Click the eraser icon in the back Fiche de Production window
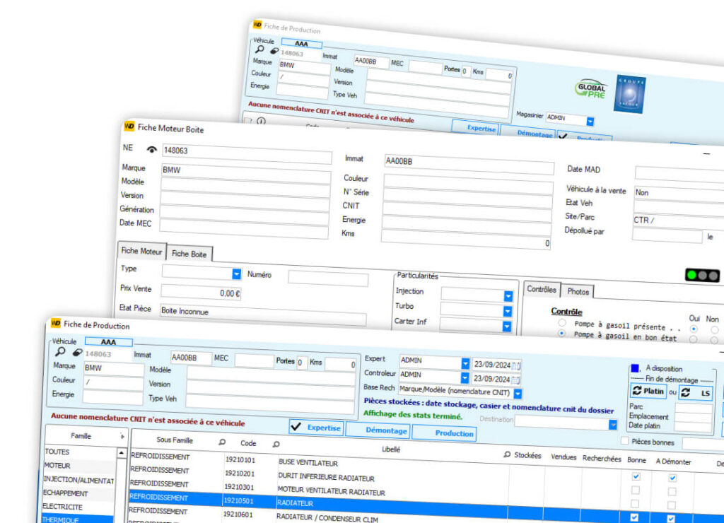This screenshot has height=523, width=724. pos(274,51)
